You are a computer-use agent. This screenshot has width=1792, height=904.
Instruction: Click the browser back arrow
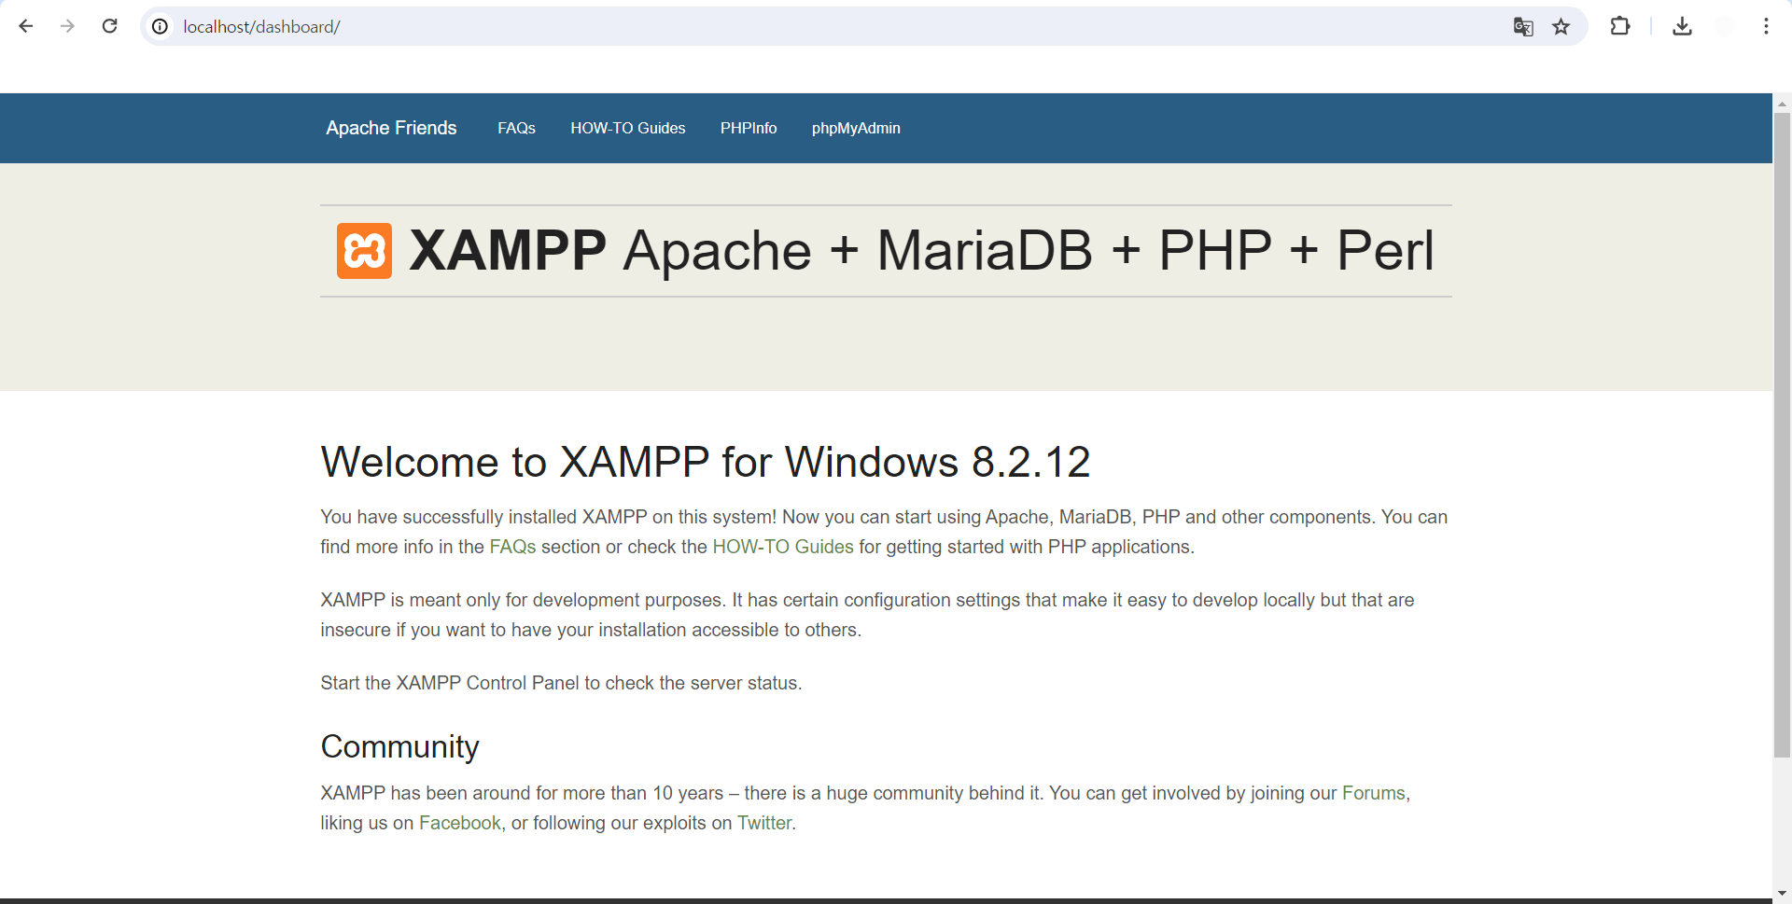point(26,26)
